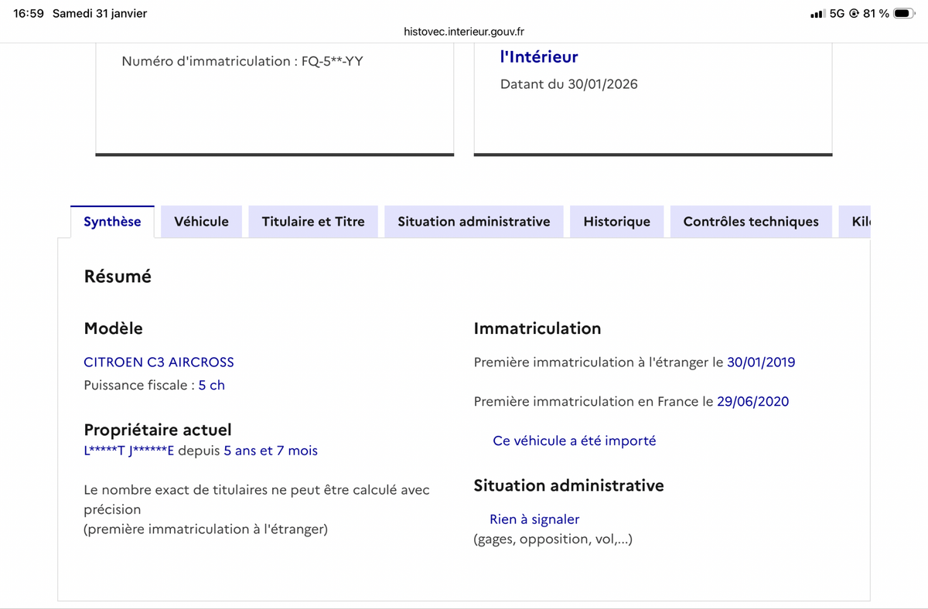This screenshot has height=609, width=928.
Task: Open the CITROEN C3 AIRCROSS model link
Action: 159,362
